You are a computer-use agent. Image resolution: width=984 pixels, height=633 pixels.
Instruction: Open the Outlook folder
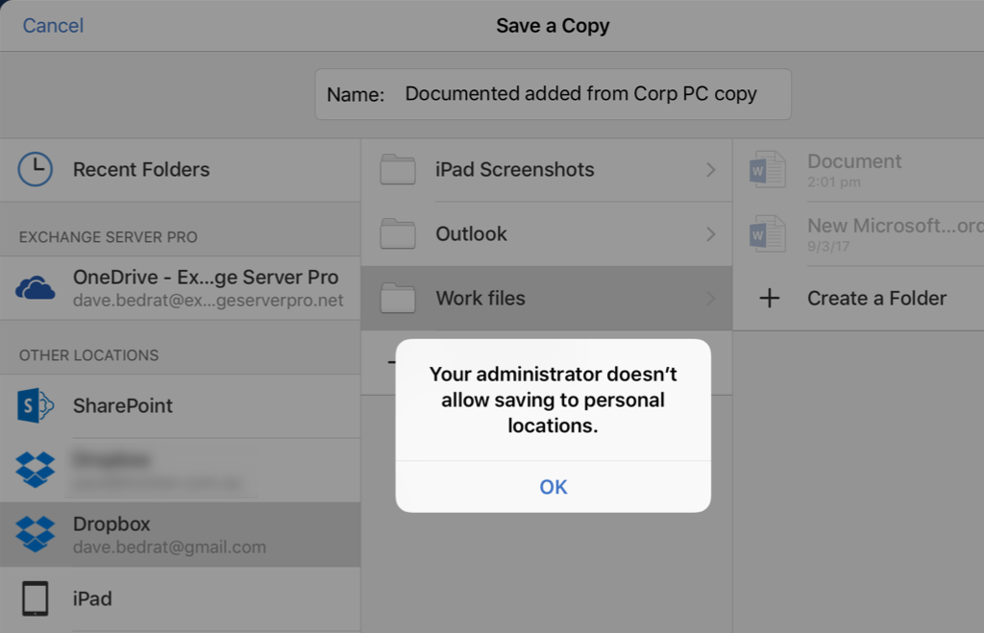point(471,234)
